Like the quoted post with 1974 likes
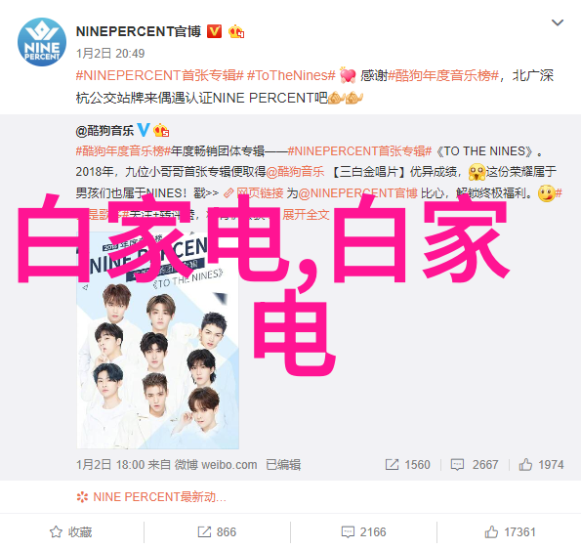 541,464
